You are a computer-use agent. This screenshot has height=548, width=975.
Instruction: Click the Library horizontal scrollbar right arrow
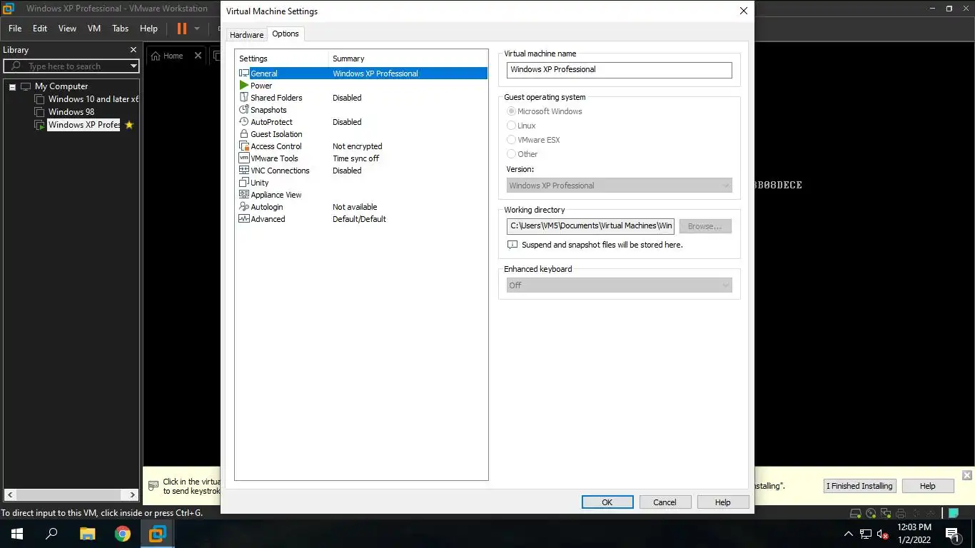133,494
